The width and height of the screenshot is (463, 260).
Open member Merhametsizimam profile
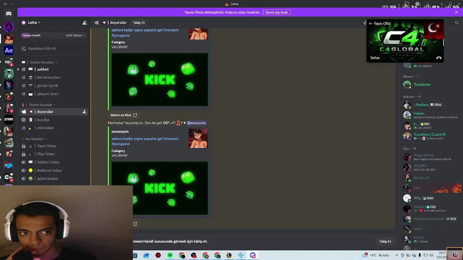coord(430,219)
